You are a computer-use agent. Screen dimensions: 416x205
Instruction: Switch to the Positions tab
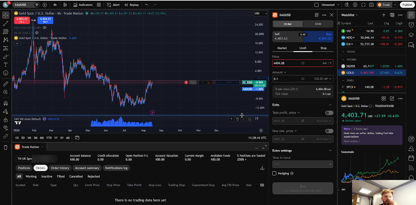(24, 168)
